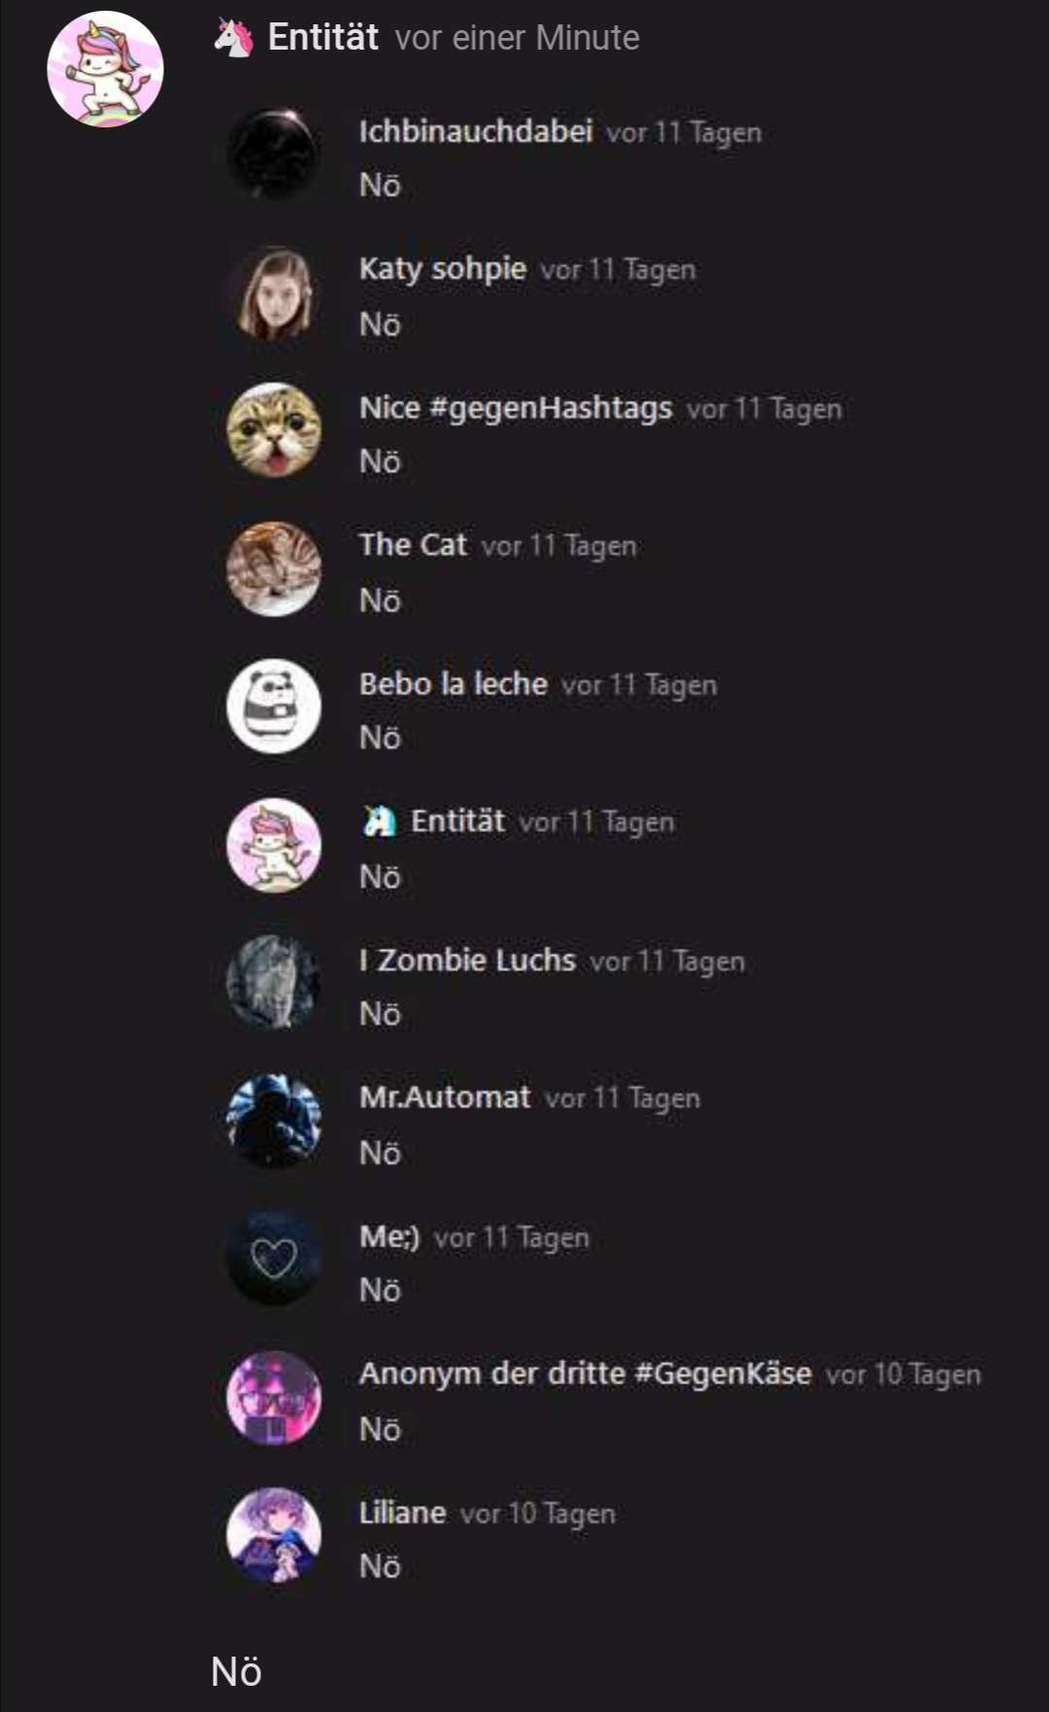The image size is (1049, 1712).
Task: Click the heart avatar of Me:)
Action: tap(274, 1259)
